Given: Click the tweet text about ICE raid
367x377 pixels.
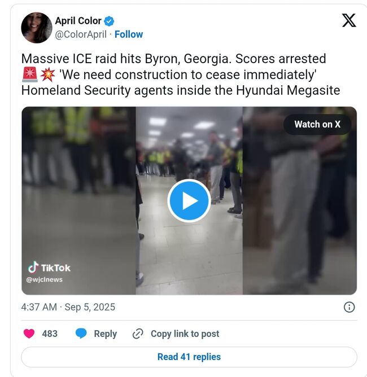Looking at the screenshot, I should tap(181, 74).
